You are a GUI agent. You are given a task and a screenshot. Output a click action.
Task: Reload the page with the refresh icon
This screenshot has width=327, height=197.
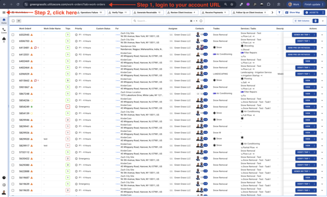[x=18, y=4]
